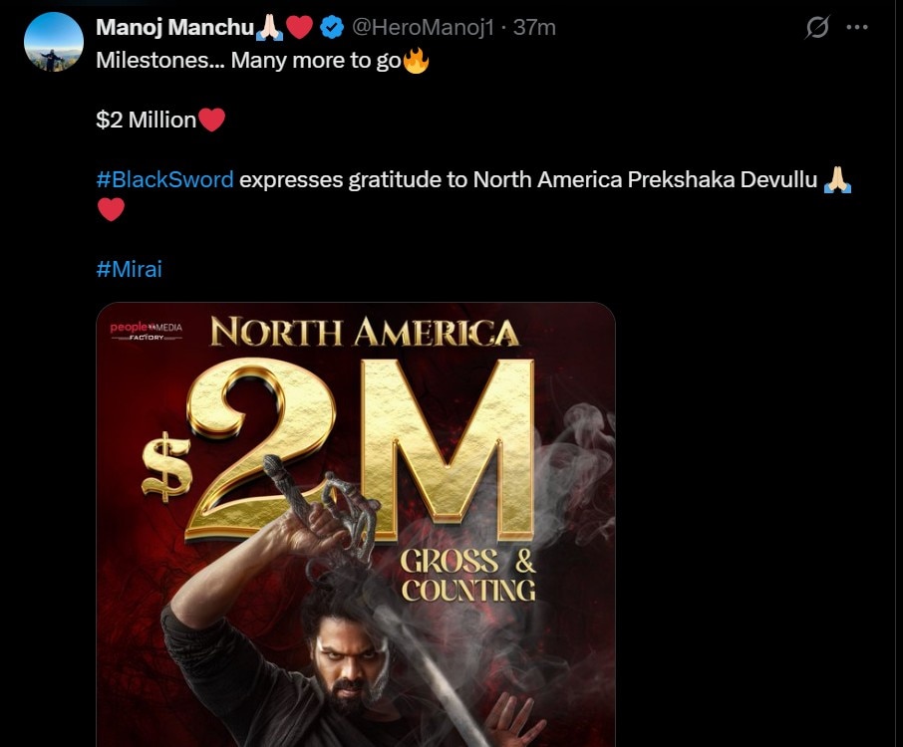The width and height of the screenshot is (903, 747).
Task: Click the heart emoji in the username line
Action: pyautogui.click(x=301, y=28)
